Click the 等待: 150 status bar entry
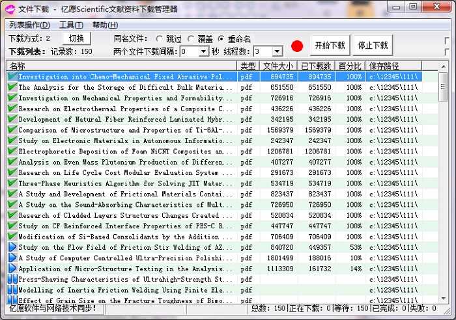Viewport: 456px width, 320px height. click(x=351, y=308)
